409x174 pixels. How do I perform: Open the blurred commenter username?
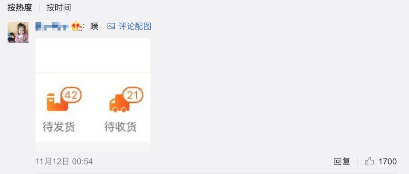(52, 26)
